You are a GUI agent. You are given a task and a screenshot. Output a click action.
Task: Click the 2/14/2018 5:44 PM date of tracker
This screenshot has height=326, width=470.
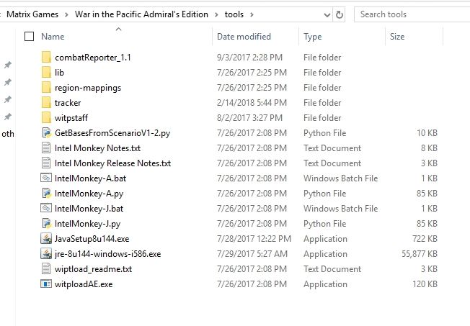(252, 103)
